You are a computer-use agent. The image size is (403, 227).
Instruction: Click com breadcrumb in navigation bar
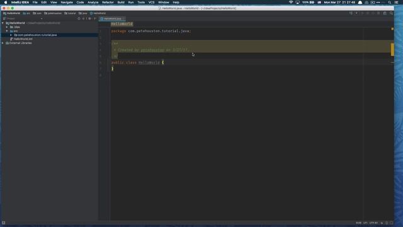tap(37, 13)
